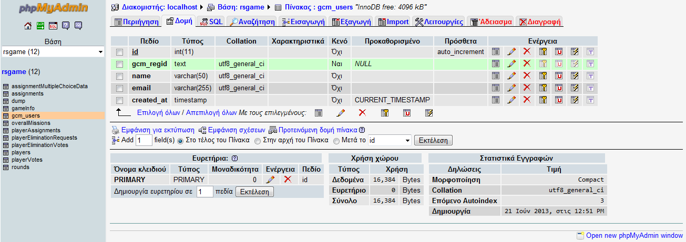Screen dimensions: 686x242
Task: Edit the PRIMARY index with pencil icon
Action: 271,180
